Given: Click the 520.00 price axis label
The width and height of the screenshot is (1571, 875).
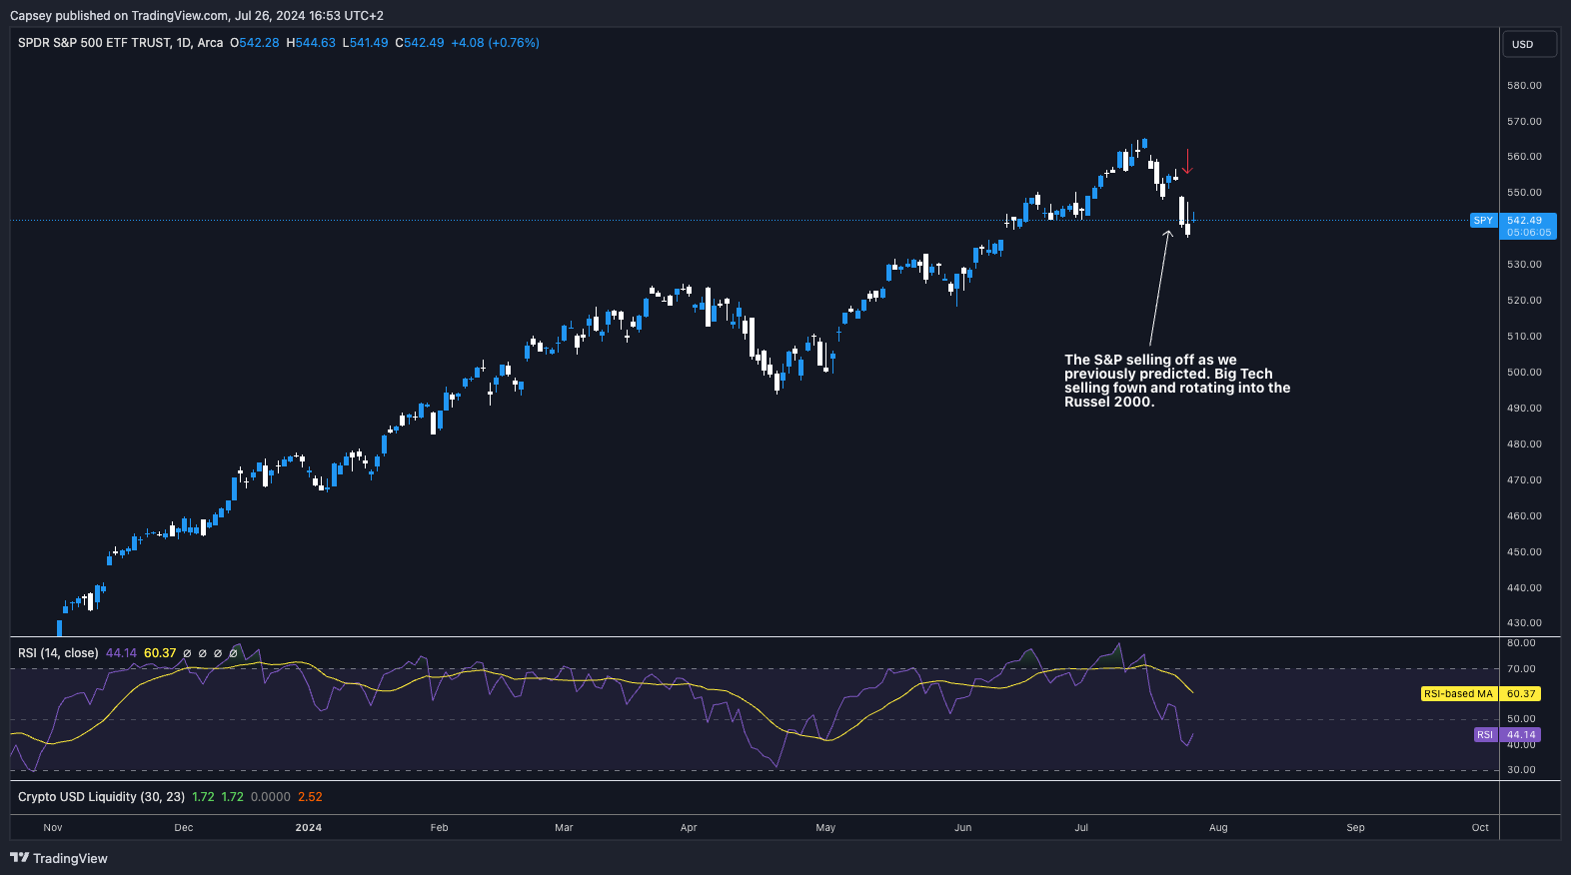Looking at the screenshot, I should point(1524,300).
